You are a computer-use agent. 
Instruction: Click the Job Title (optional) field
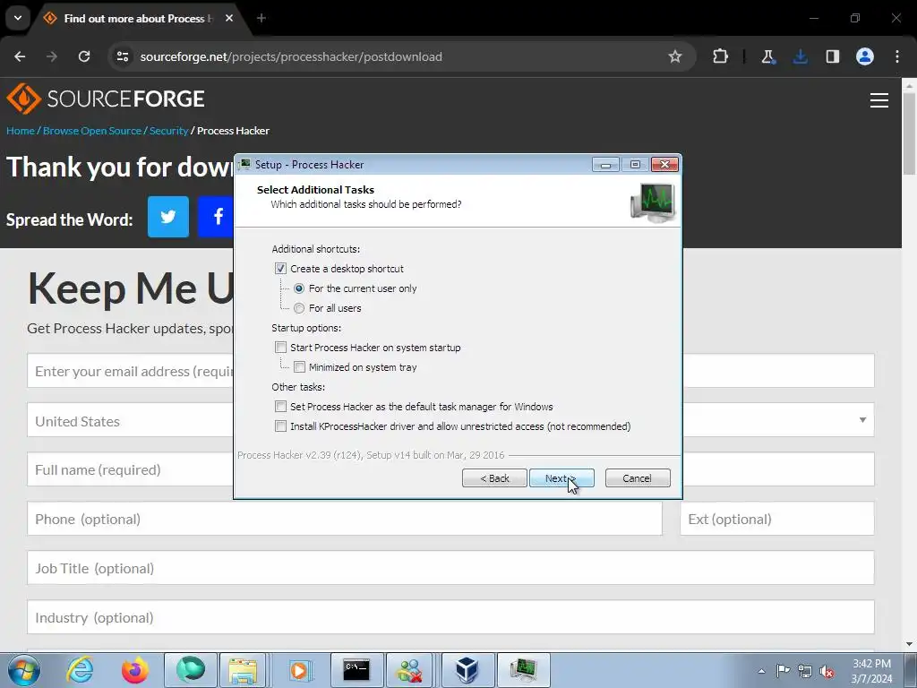pos(450,567)
